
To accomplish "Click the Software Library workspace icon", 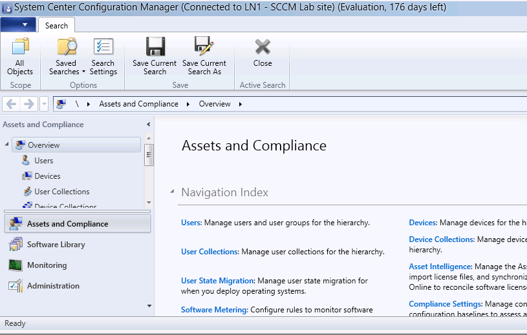I will [16, 244].
